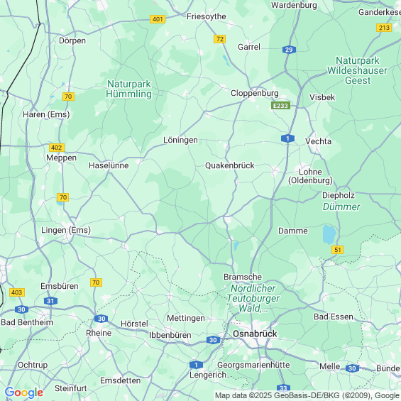
Task: Select the Quakenbrück town label
Action: click(230, 165)
